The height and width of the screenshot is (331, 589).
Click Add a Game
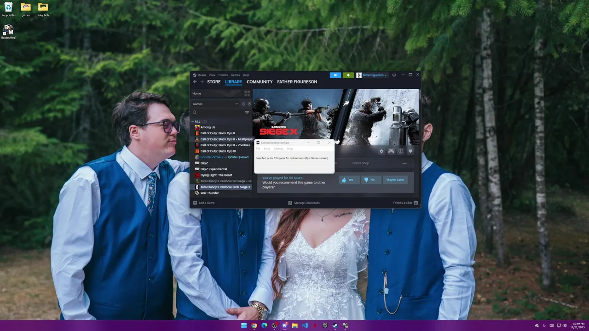tap(204, 203)
